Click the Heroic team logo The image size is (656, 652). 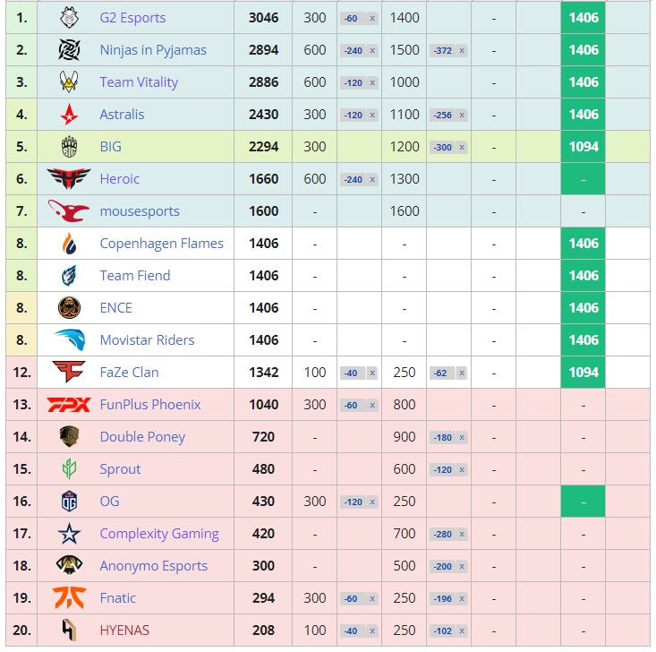tap(69, 179)
